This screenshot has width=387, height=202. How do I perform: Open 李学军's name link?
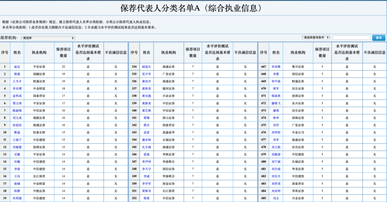[x=146, y=183]
